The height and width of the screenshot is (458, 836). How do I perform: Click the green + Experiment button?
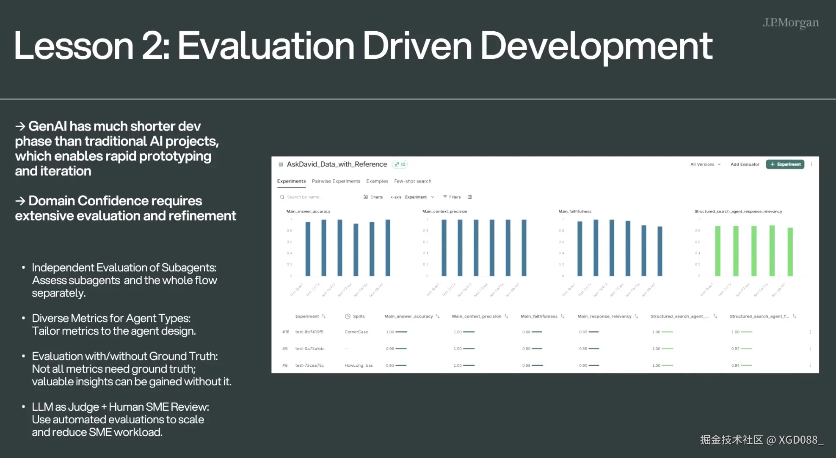[x=785, y=164]
